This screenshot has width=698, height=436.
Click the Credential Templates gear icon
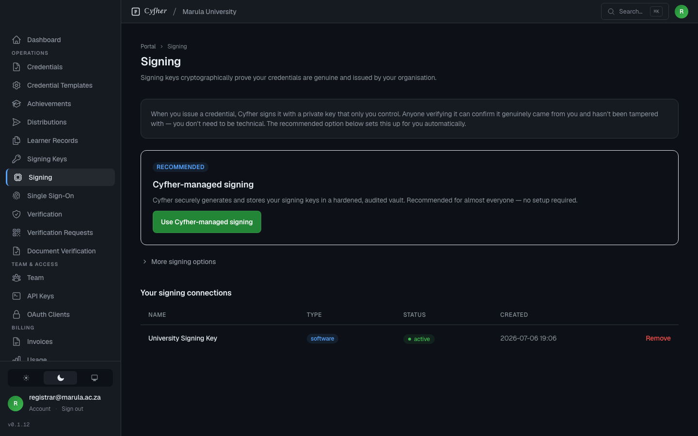pos(16,85)
